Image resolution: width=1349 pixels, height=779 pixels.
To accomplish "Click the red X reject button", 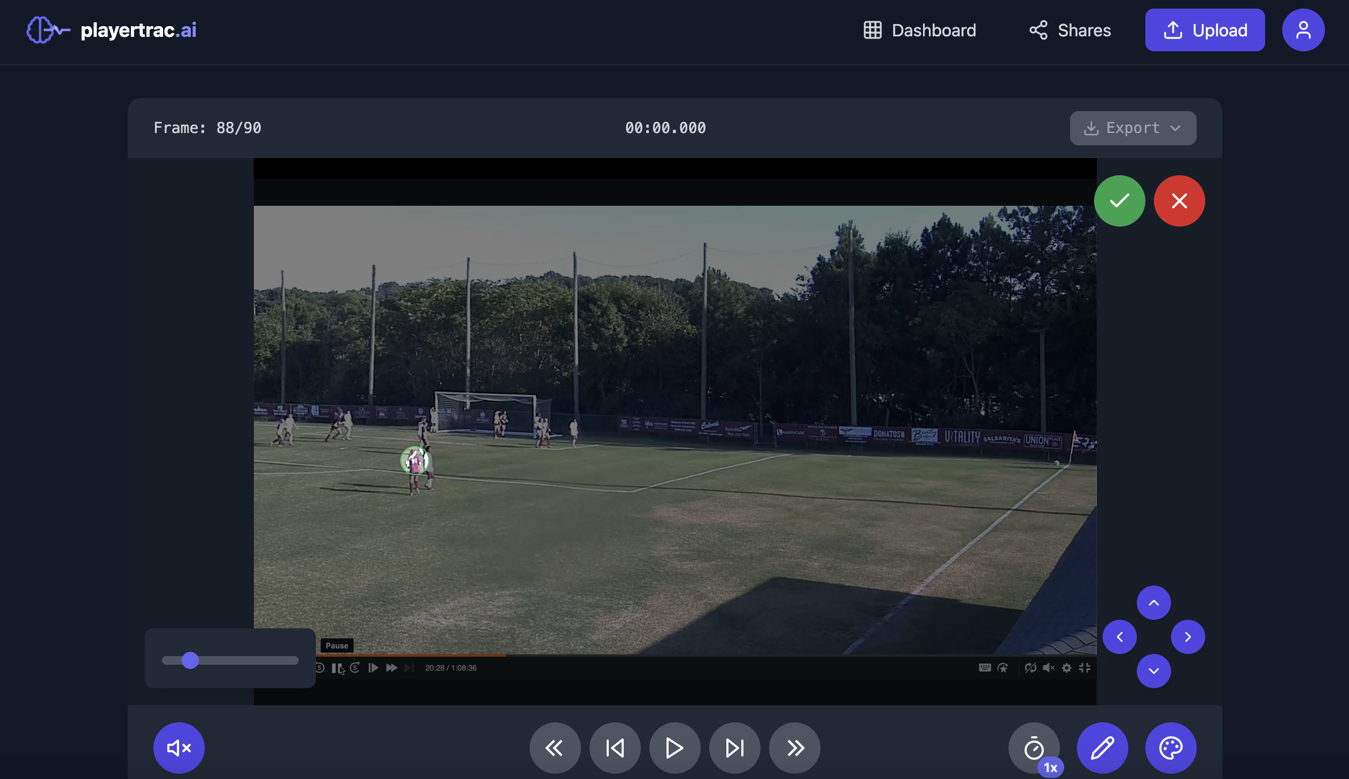I will 1179,201.
